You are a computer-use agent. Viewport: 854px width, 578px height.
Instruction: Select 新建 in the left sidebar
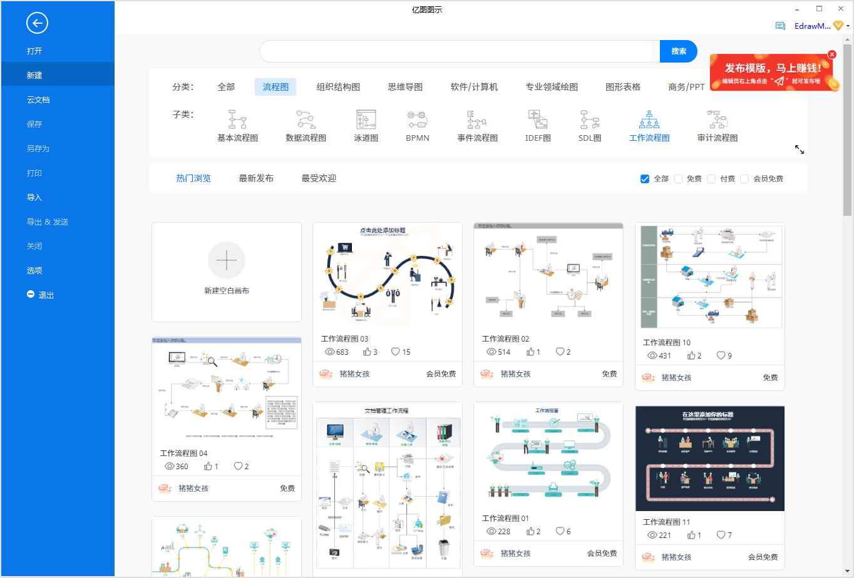(58, 75)
